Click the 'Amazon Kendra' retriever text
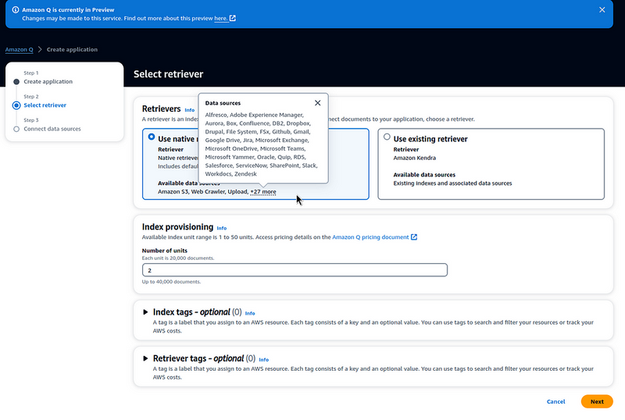The height and width of the screenshot is (420, 625). click(x=415, y=158)
